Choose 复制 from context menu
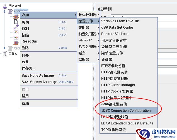 49,29
